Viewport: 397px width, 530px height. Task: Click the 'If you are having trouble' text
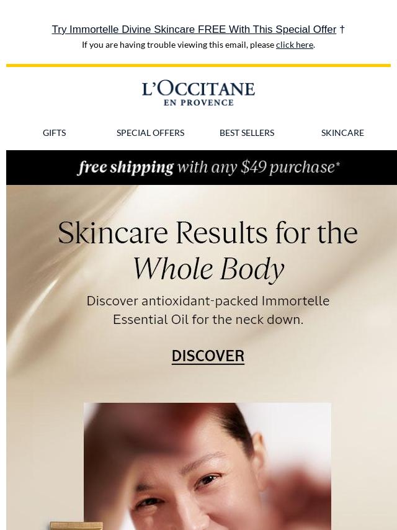pyautogui.click(x=178, y=45)
